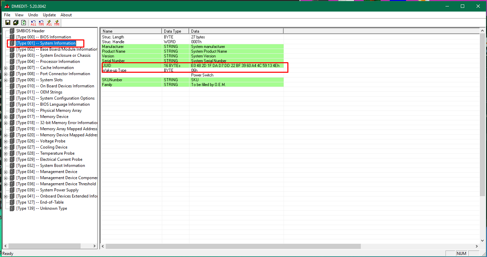Image resolution: width=487 pixels, height=257 pixels.
Task: Open the View menu
Action: coord(19,15)
